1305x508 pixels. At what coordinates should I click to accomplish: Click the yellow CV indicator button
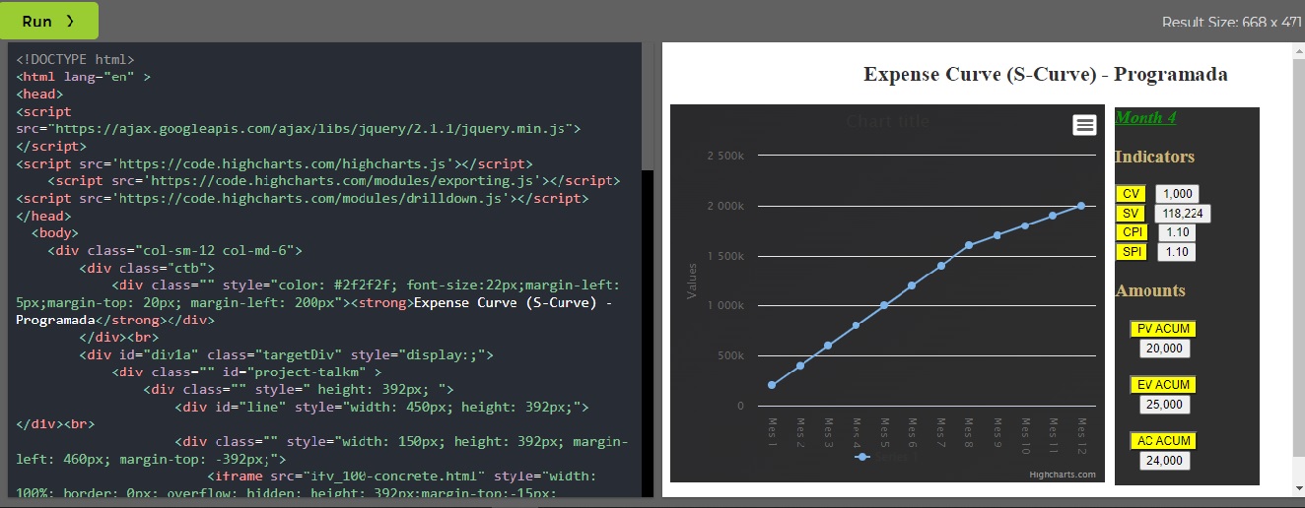click(1131, 195)
